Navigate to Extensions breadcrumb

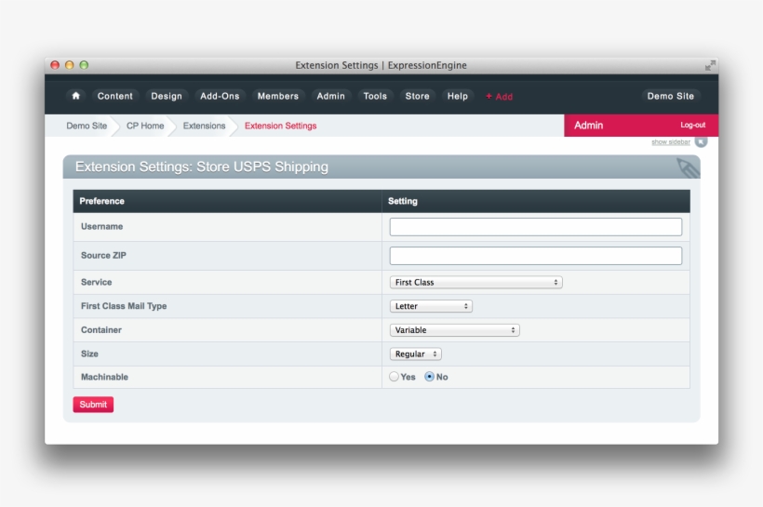pos(204,126)
